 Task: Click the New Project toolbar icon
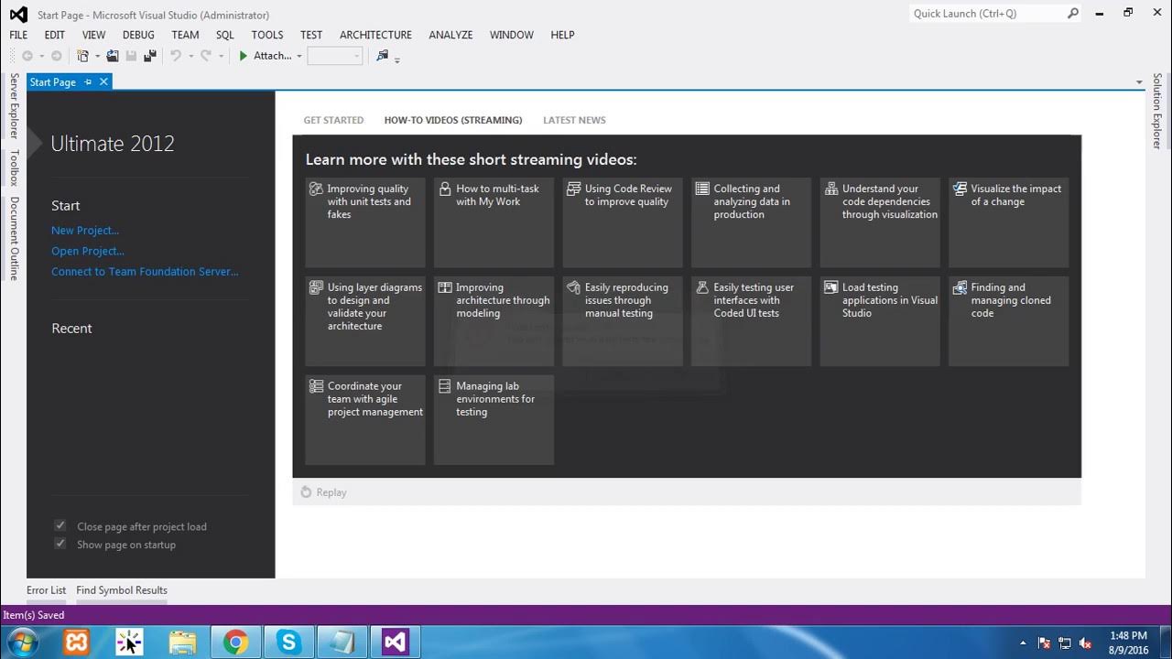(83, 56)
